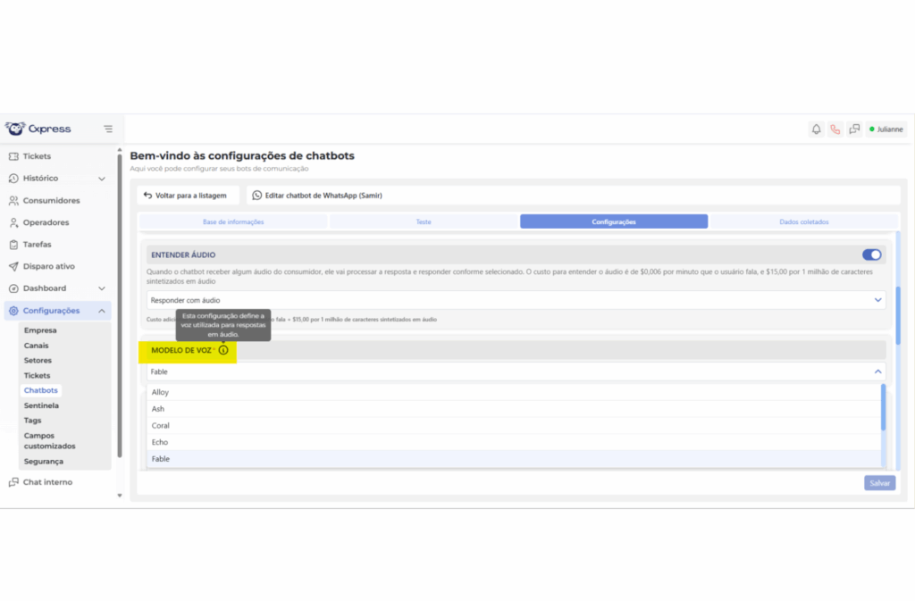This screenshot has width=915, height=601.
Task: Switch to the Dados coletados tab
Action: [x=803, y=221]
